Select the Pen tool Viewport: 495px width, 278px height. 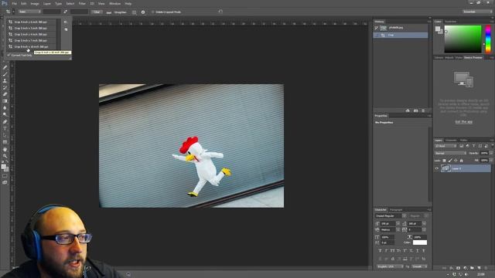(5, 122)
